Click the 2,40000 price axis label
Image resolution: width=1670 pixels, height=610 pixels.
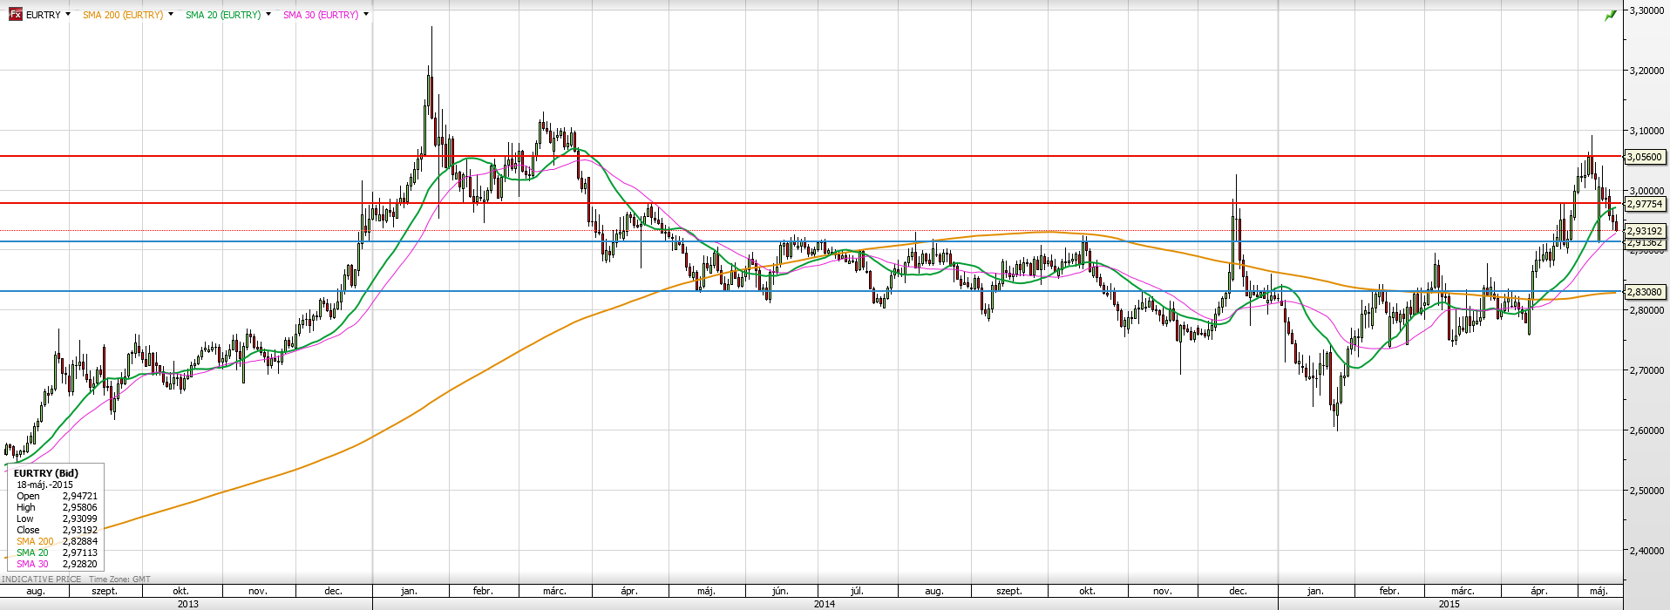click(1646, 552)
